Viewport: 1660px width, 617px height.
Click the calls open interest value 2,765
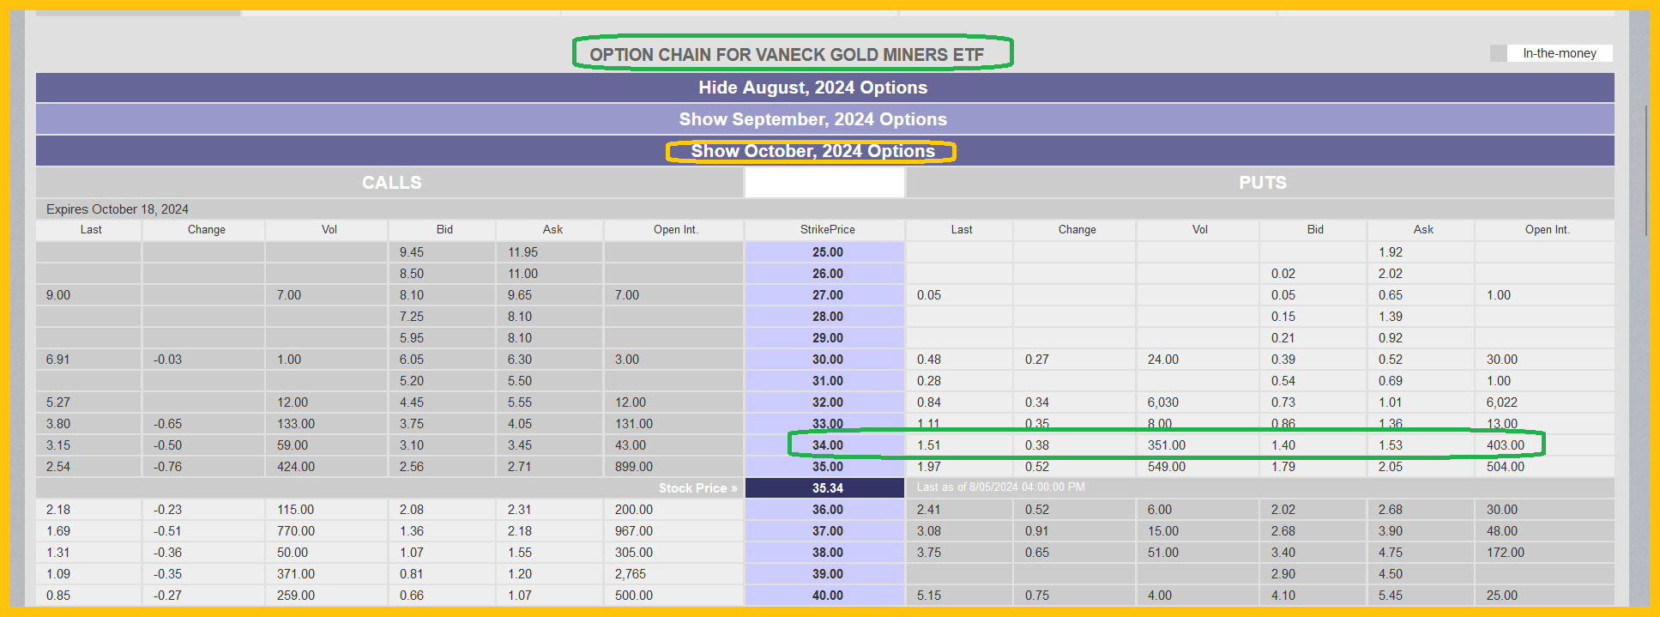[630, 574]
